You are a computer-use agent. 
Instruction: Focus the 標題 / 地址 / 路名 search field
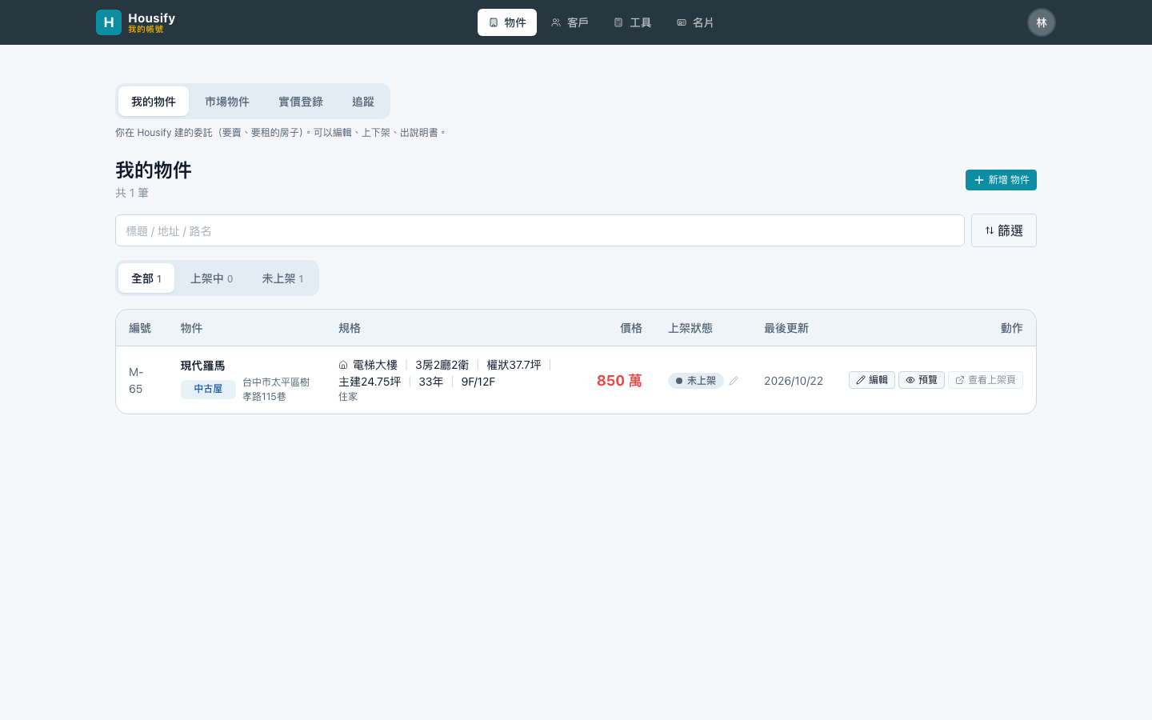click(540, 230)
